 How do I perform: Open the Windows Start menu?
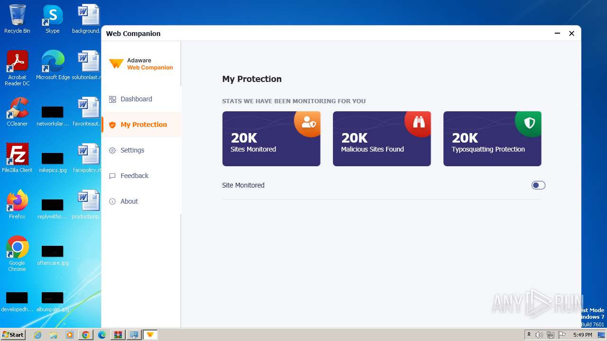tap(13, 335)
